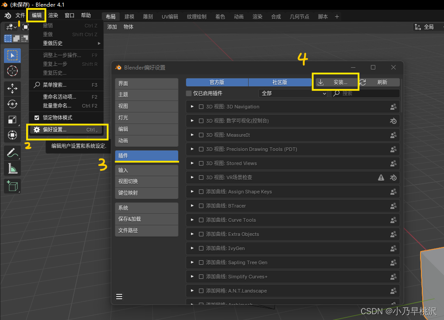
Task: Expand the IvyGen add-on details
Action: coord(192,248)
